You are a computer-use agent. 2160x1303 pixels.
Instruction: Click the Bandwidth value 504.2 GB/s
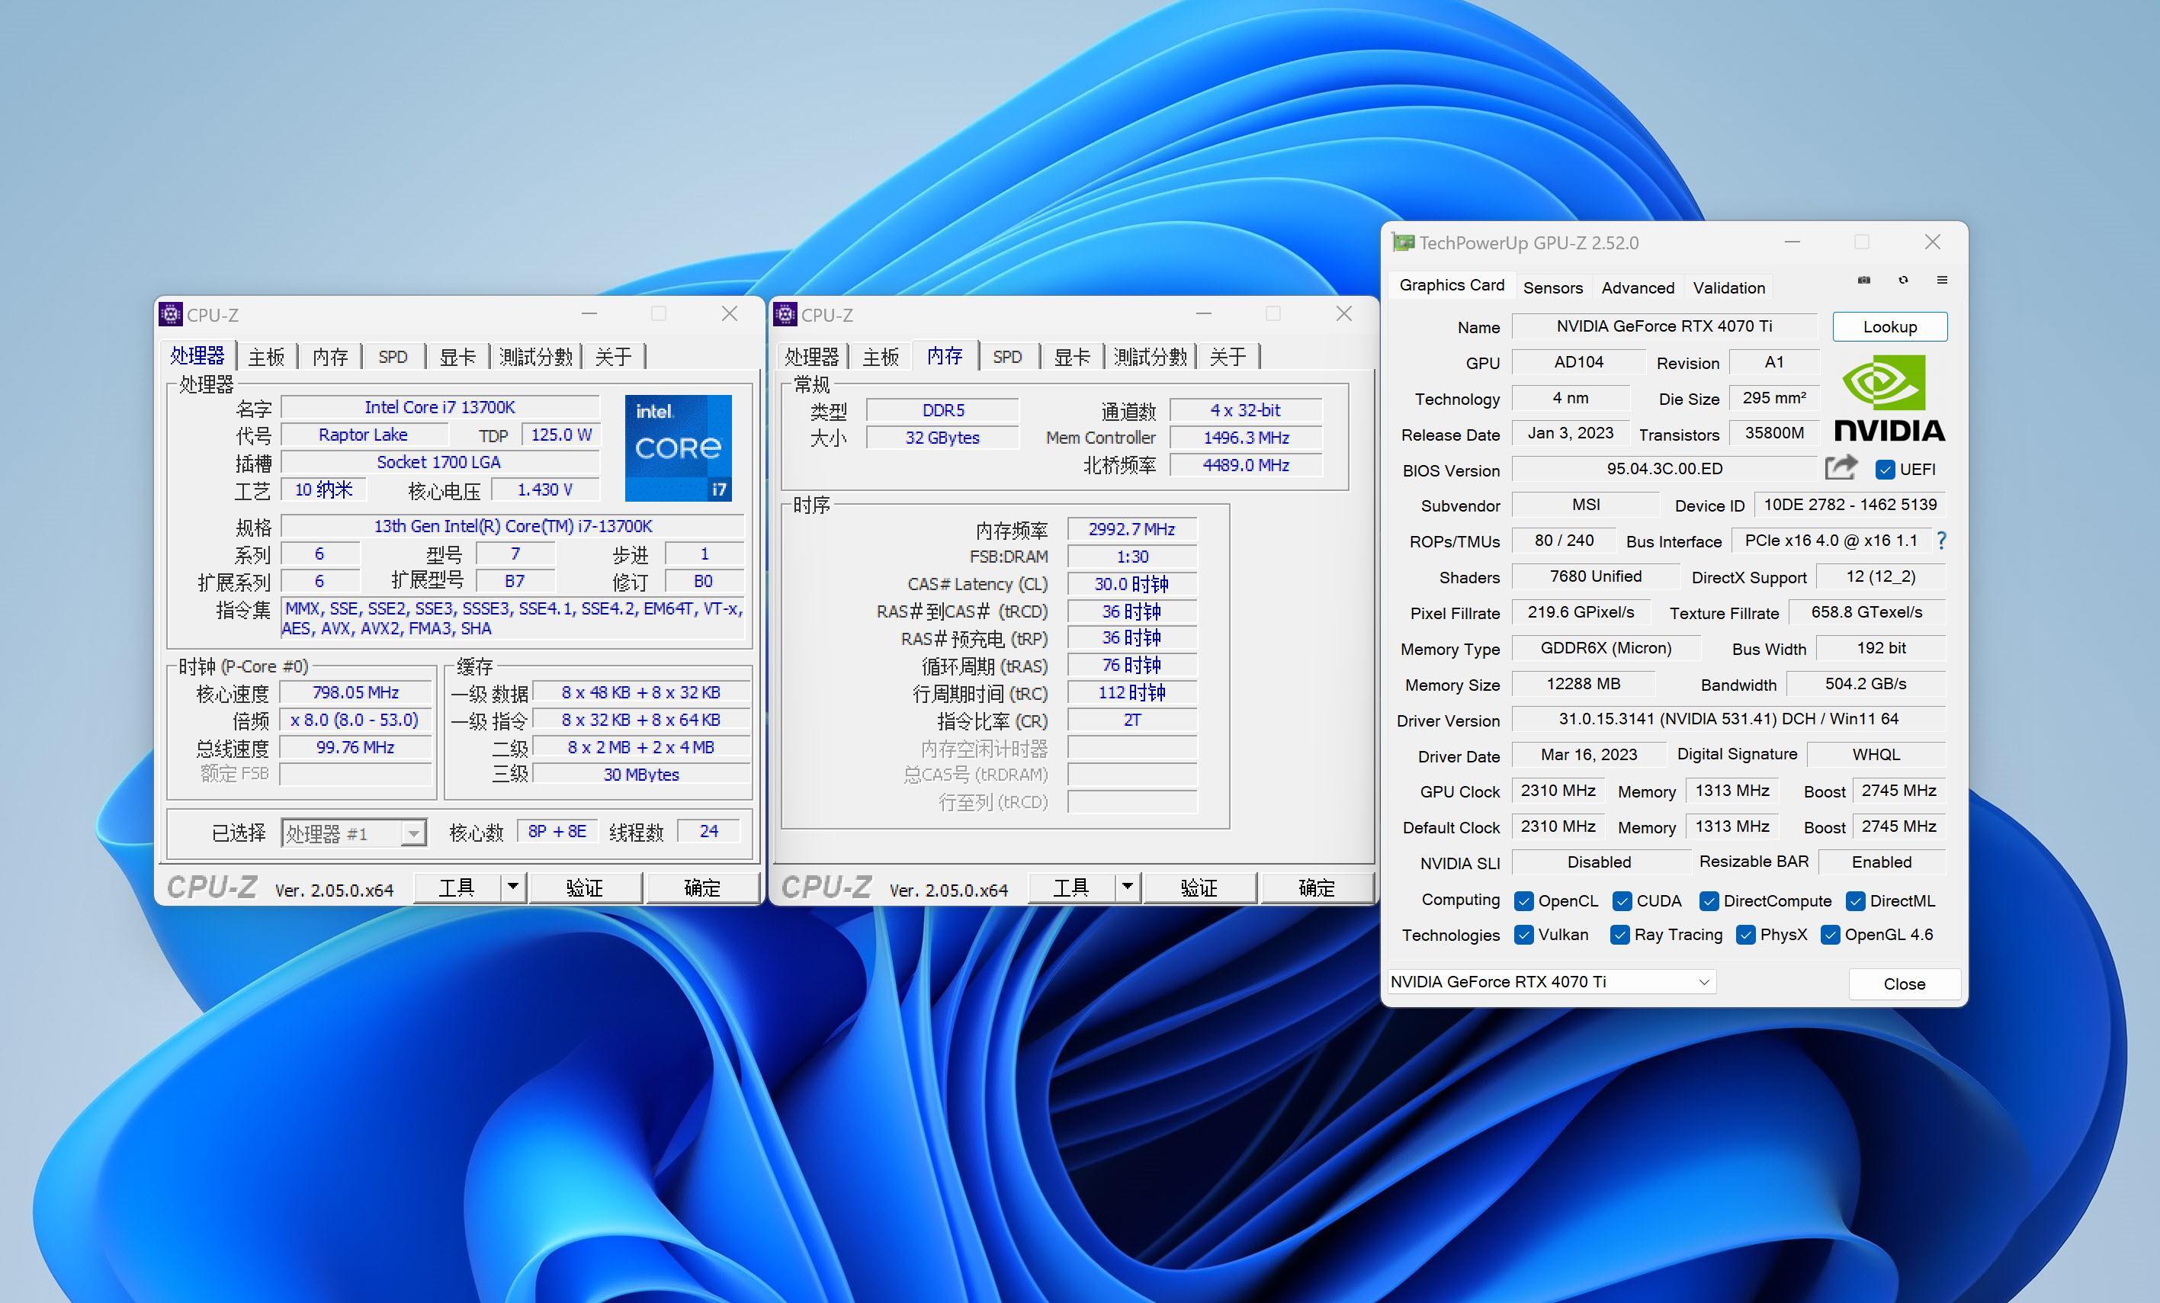click(1866, 684)
